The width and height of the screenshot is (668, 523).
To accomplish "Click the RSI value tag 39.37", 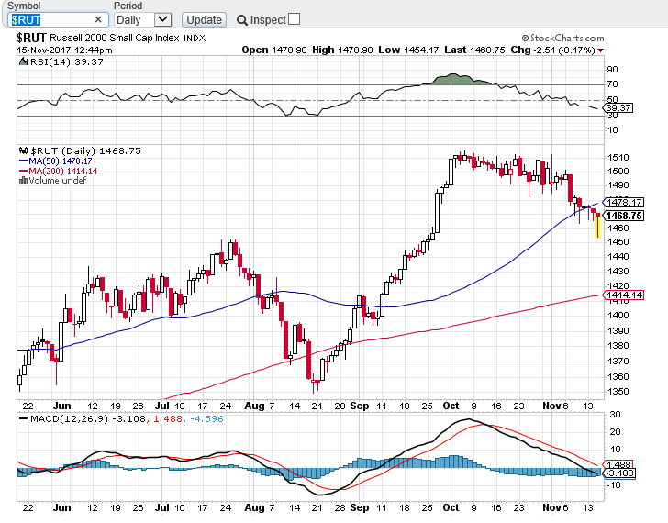I will pyautogui.click(x=618, y=107).
